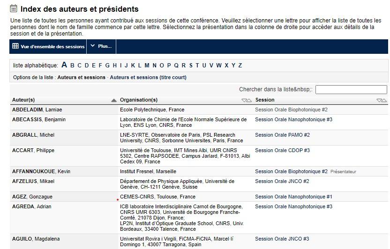Image resolution: width=390 pixels, height=249 pixels.
Task: Open Session Orale CDOP #3
Action: point(282,150)
